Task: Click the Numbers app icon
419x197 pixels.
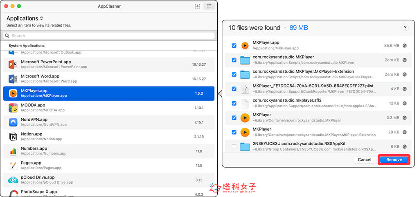Action: [13, 151]
